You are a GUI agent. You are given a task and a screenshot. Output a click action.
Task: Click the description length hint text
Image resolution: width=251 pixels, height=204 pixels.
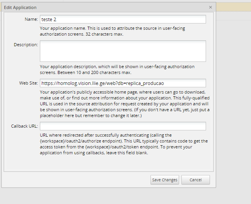click(x=117, y=69)
